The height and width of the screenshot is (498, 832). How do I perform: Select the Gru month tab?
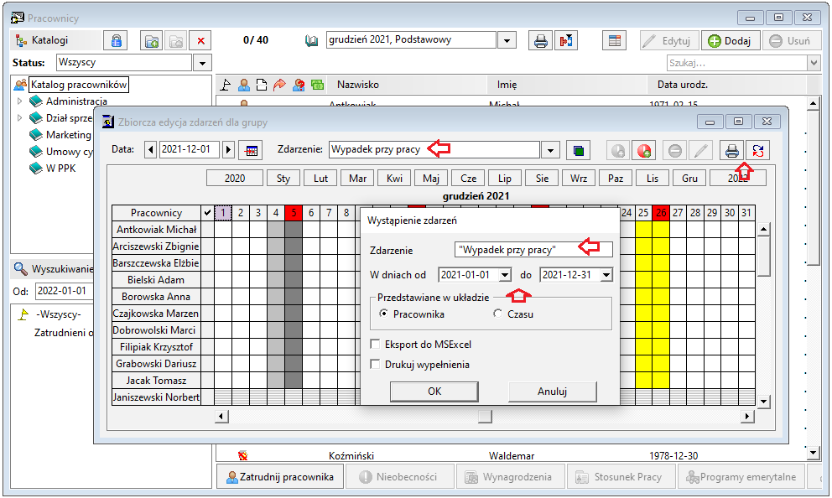pyautogui.click(x=689, y=179)
